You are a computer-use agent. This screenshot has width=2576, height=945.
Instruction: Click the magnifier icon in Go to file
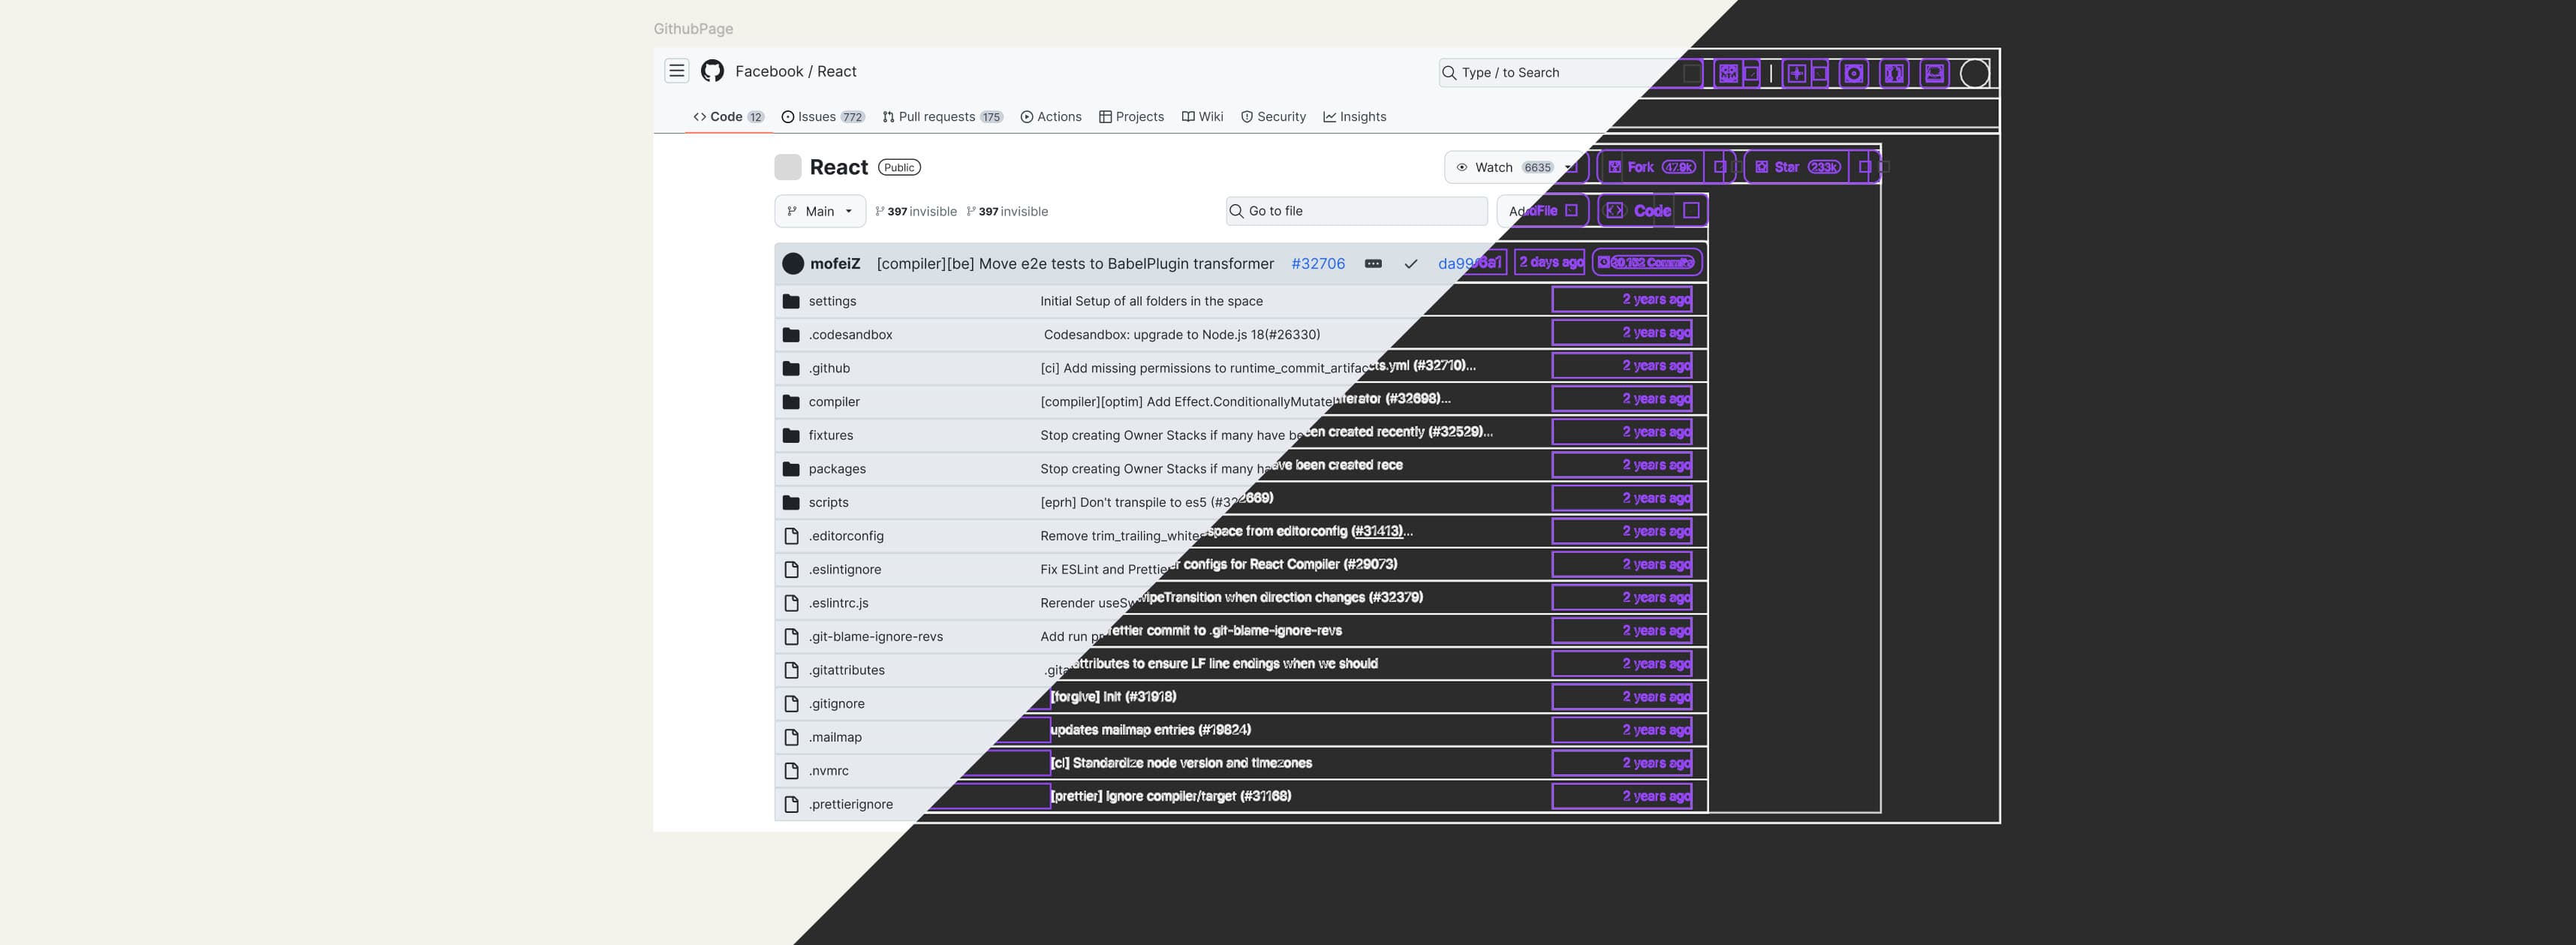pos(1236,211)
